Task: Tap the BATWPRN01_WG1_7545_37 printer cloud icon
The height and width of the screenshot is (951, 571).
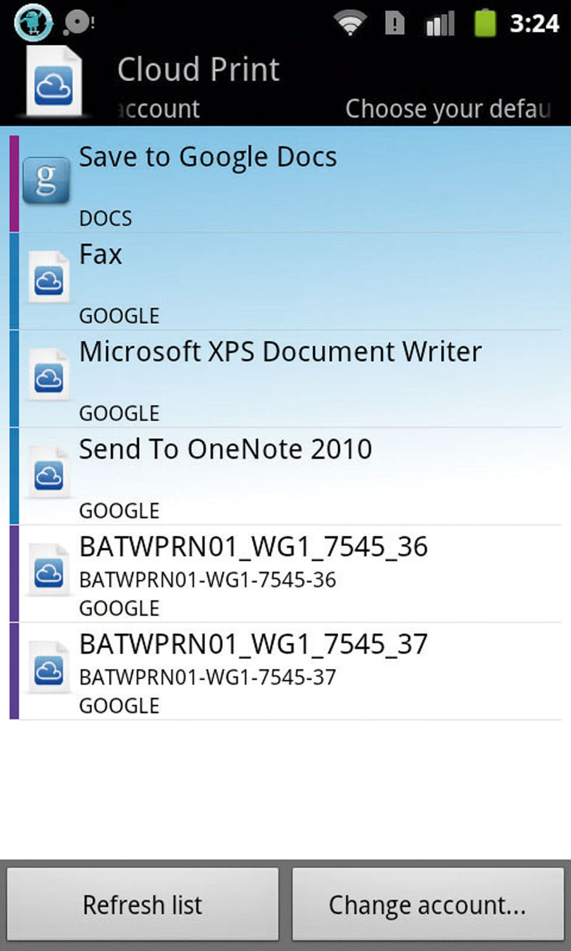Action: click(x=48, y=668)
